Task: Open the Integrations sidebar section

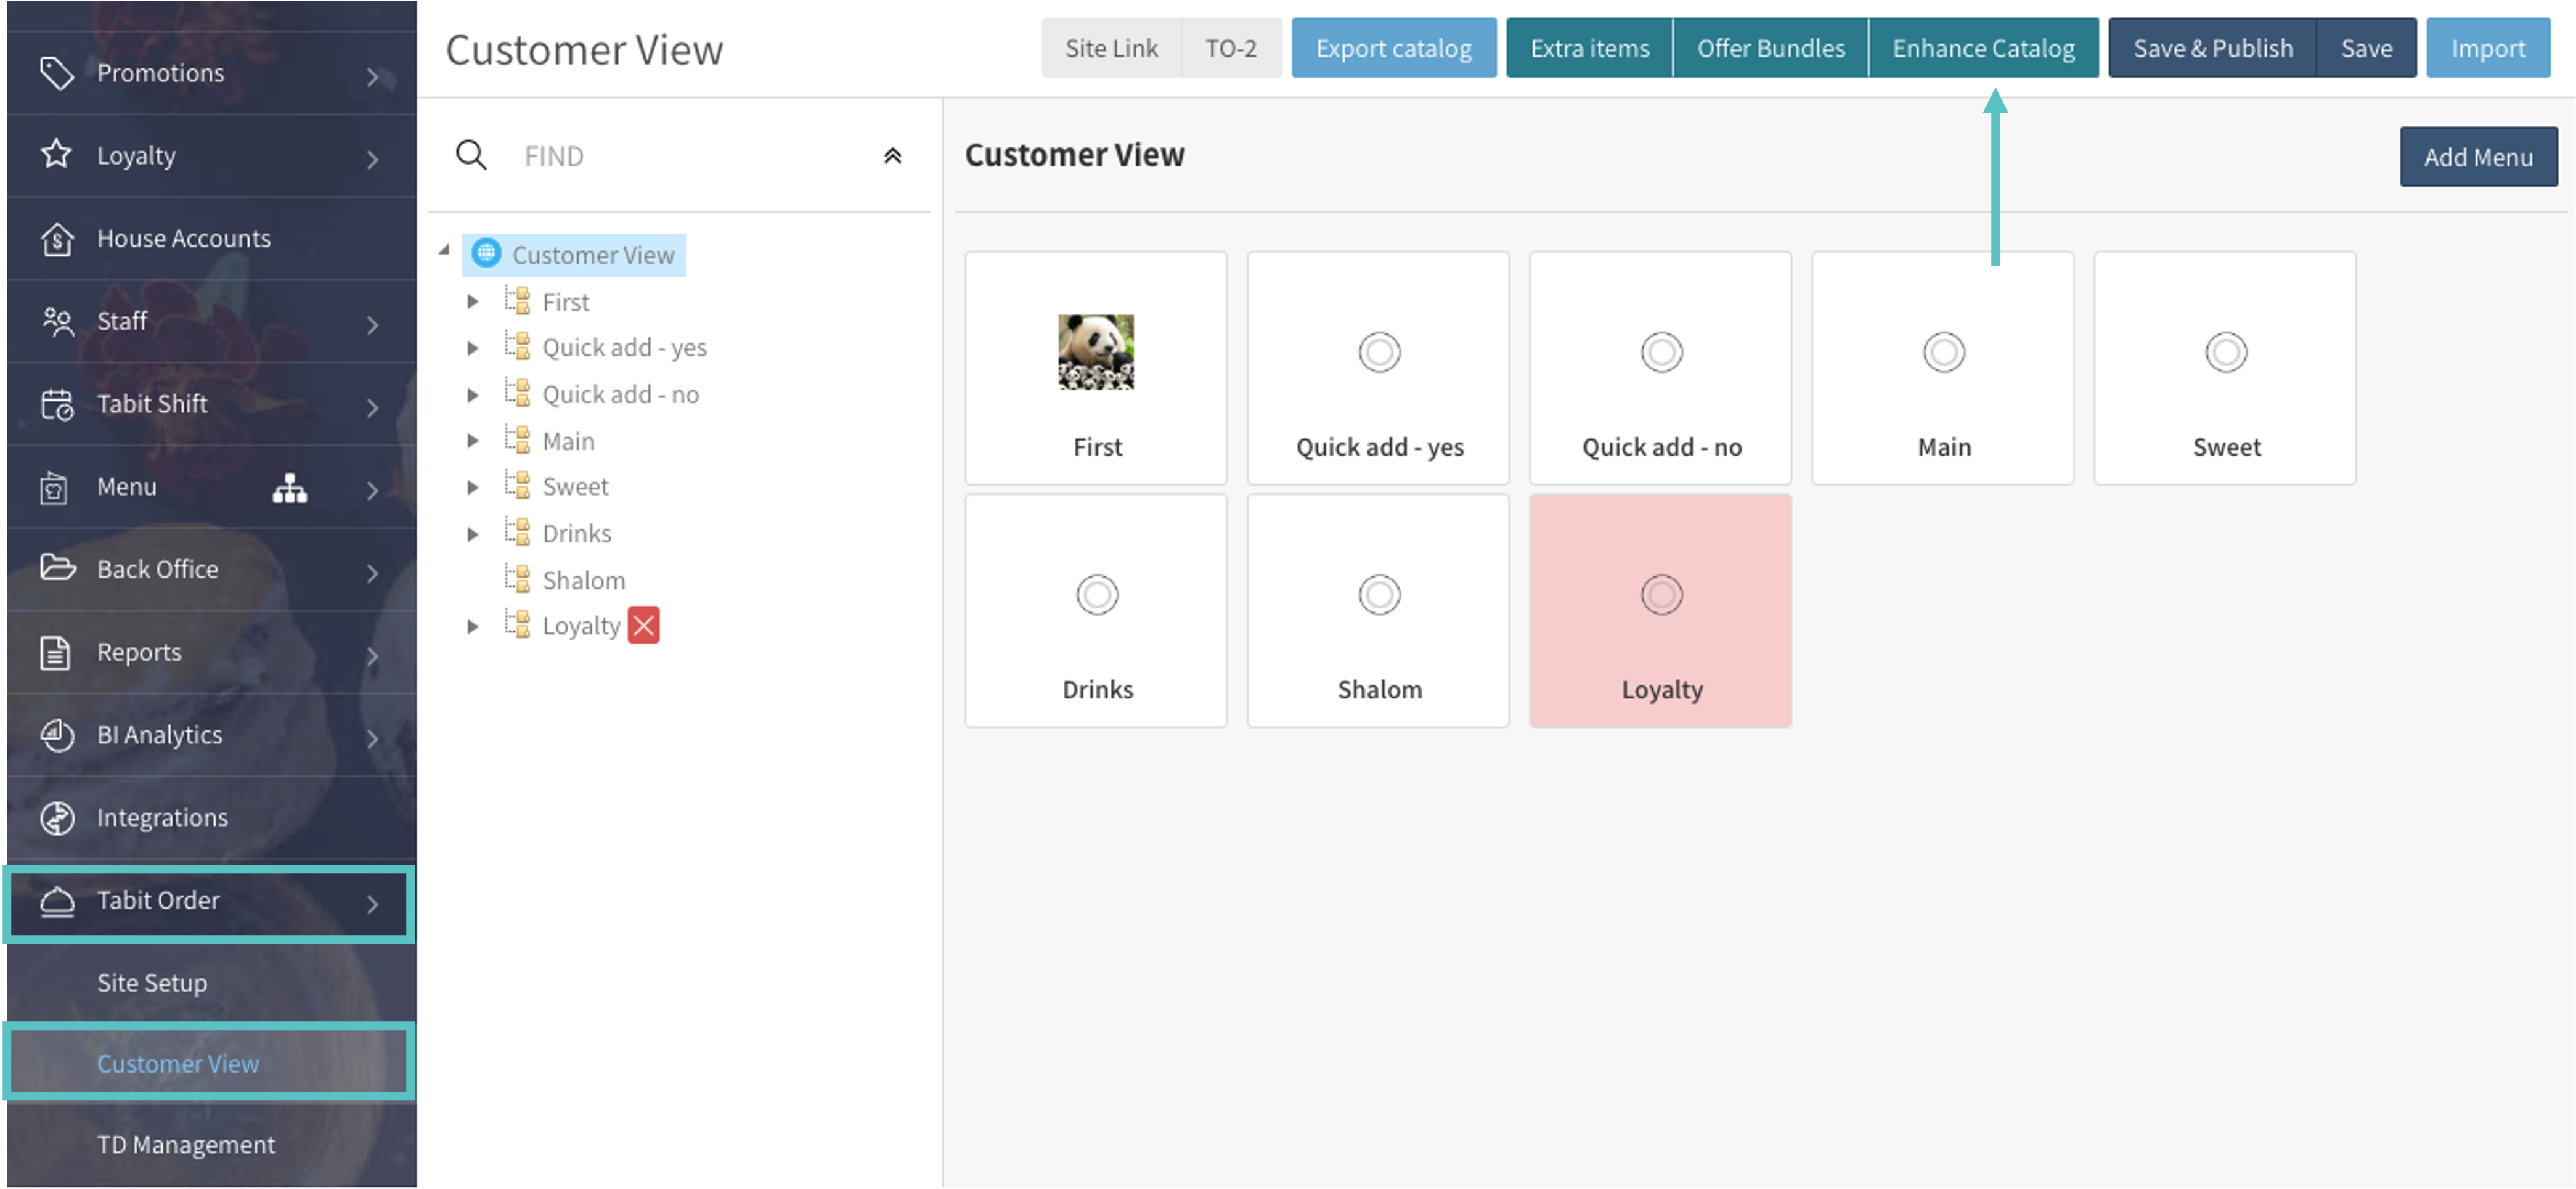Action: pos(211,818)
